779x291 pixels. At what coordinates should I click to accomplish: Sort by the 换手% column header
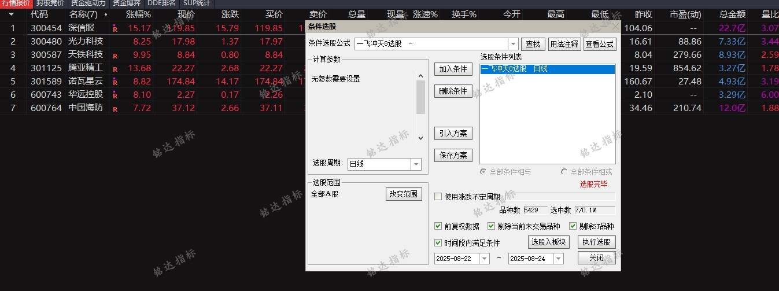(x=464, y=14)
